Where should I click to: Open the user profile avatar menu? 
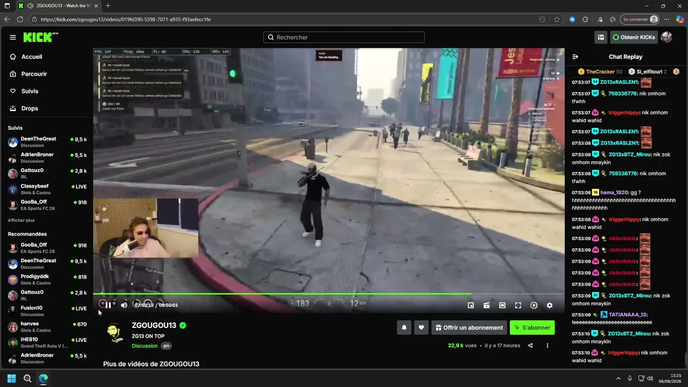pos(666,37)
